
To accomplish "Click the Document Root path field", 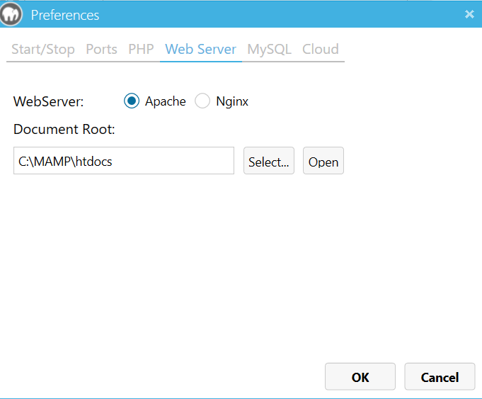I will 124,161.
